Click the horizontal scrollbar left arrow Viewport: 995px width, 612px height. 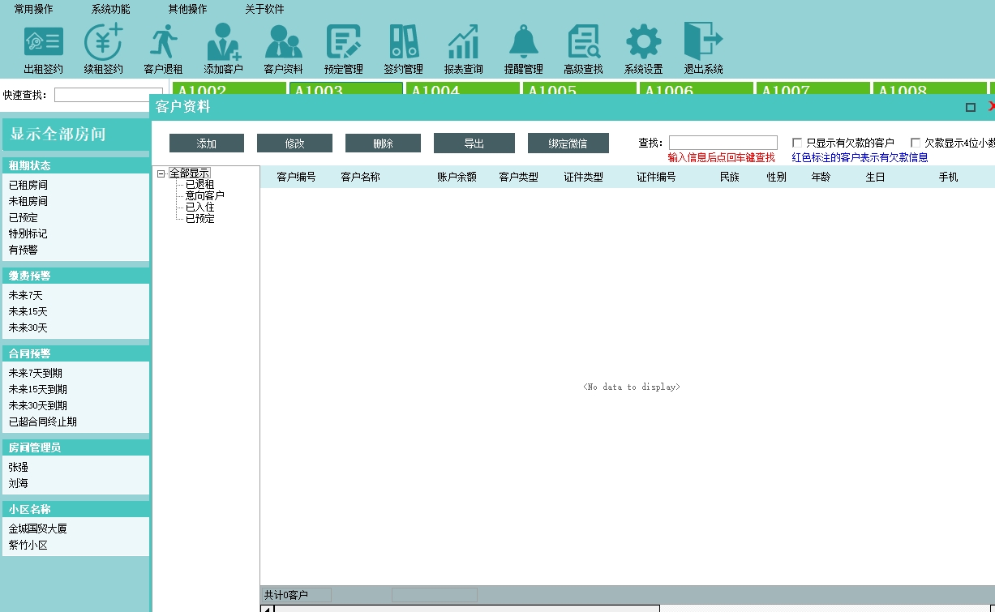pyautogui.click(x=267, y=608)
